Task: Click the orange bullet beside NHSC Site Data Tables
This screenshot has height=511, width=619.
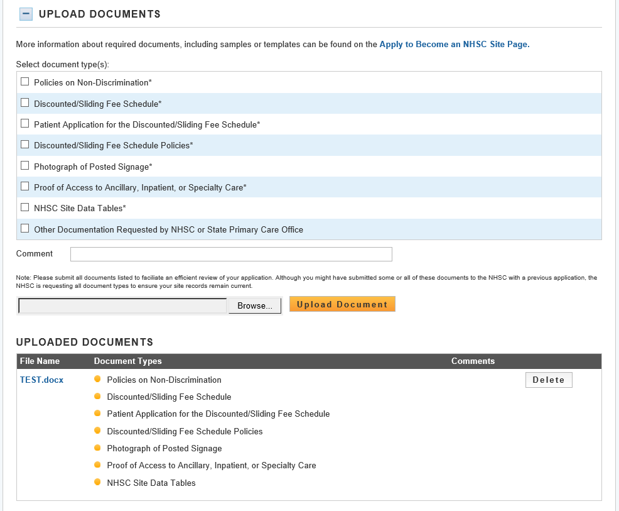Action: 97,482
